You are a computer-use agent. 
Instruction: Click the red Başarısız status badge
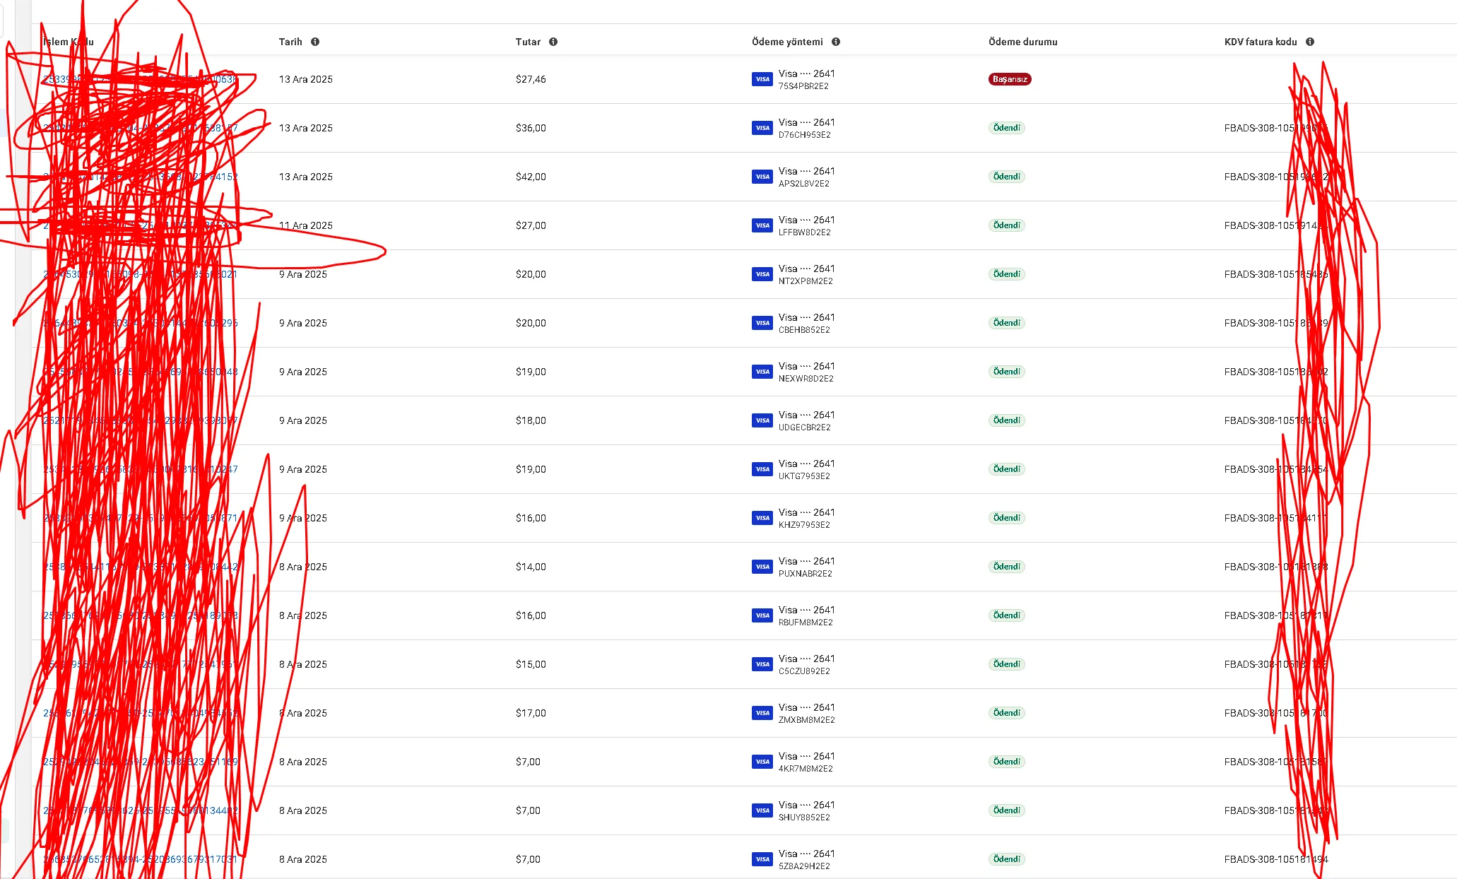(1009, 79)
